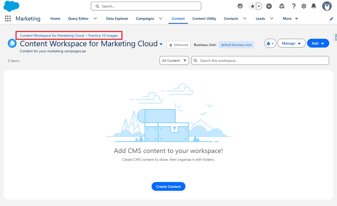Click the Enhanced lightning badge
Image resolution: width=337 pixels, height=206 pixels.
tap(179, 45)
